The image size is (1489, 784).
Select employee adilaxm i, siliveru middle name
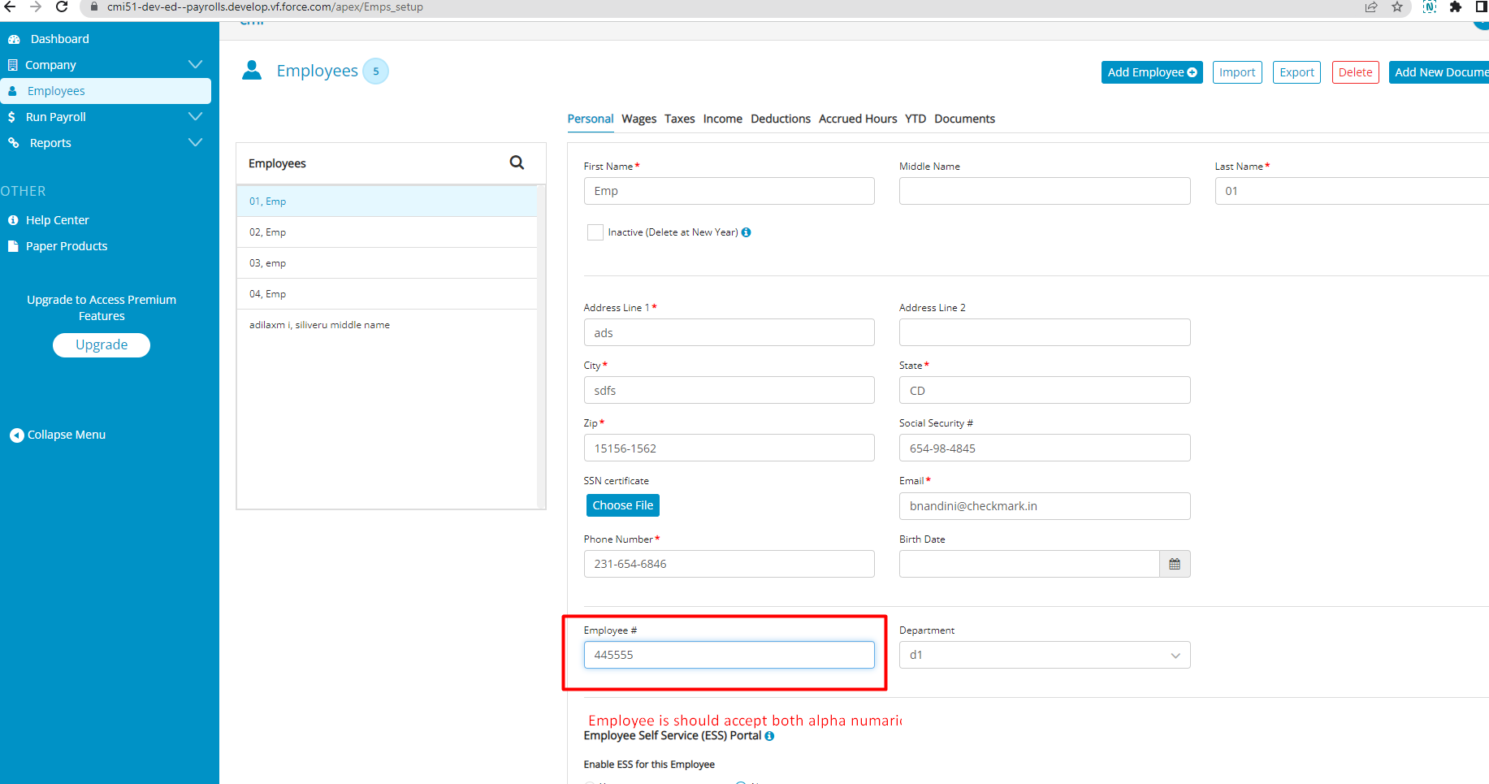[x=387, y=325]
